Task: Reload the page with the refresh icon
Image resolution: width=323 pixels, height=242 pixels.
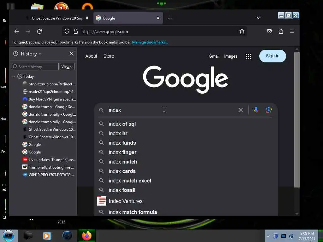Action: coord(39,32)
